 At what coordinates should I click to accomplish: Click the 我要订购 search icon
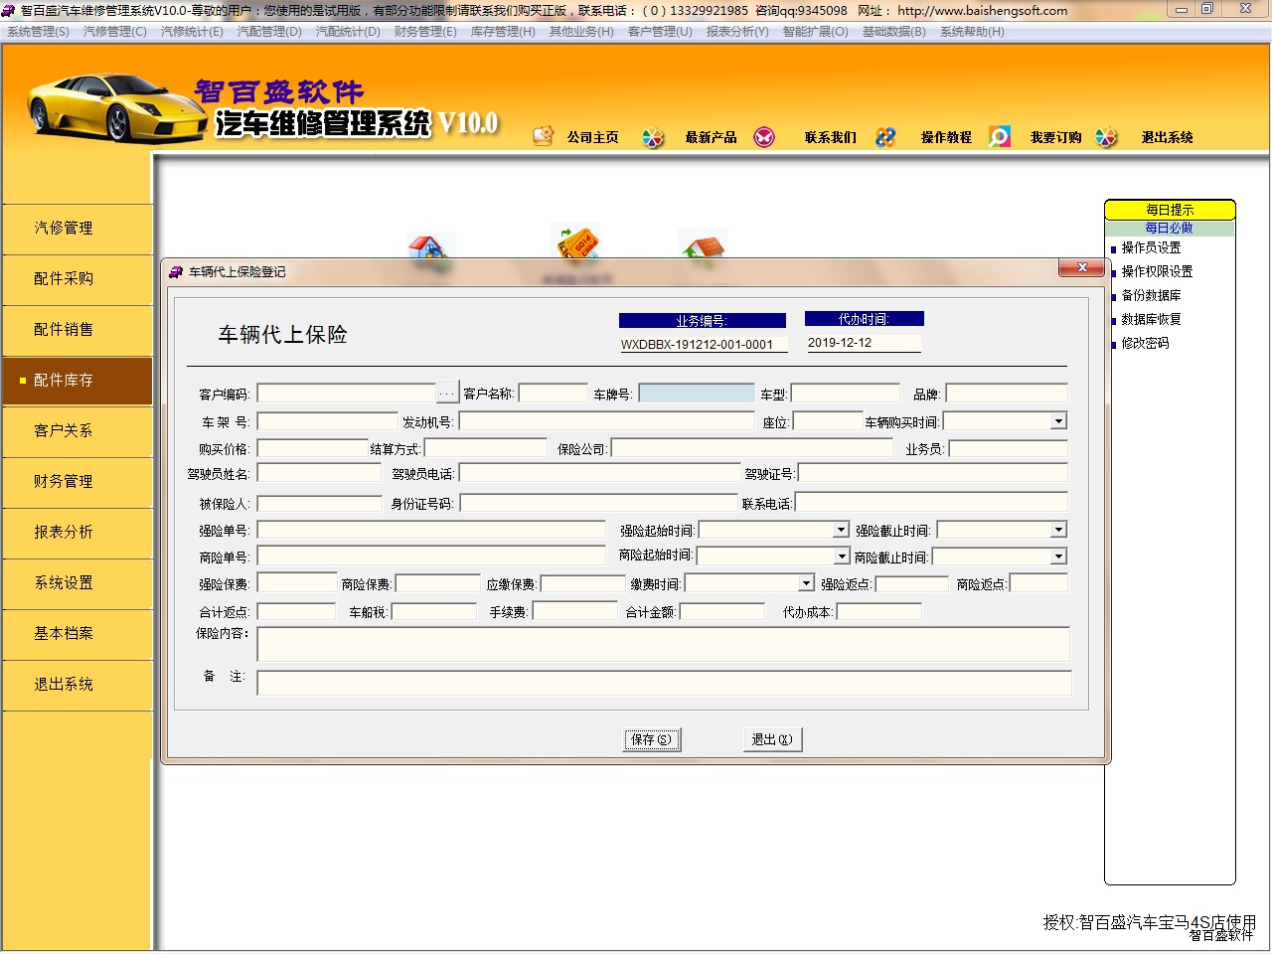click(1000, 136)
